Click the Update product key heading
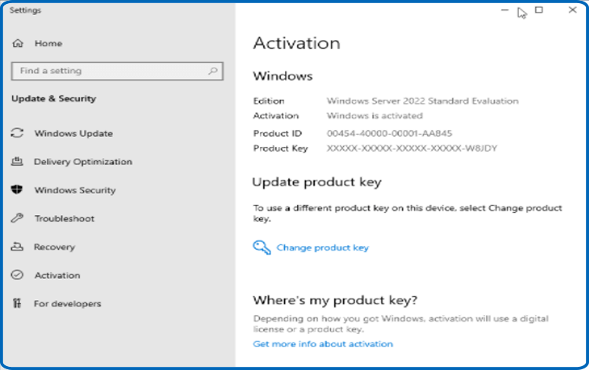 point(316,182)
